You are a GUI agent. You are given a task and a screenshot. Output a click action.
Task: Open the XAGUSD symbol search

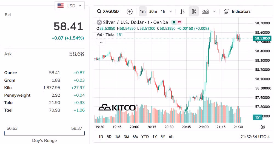coord(108,11)
